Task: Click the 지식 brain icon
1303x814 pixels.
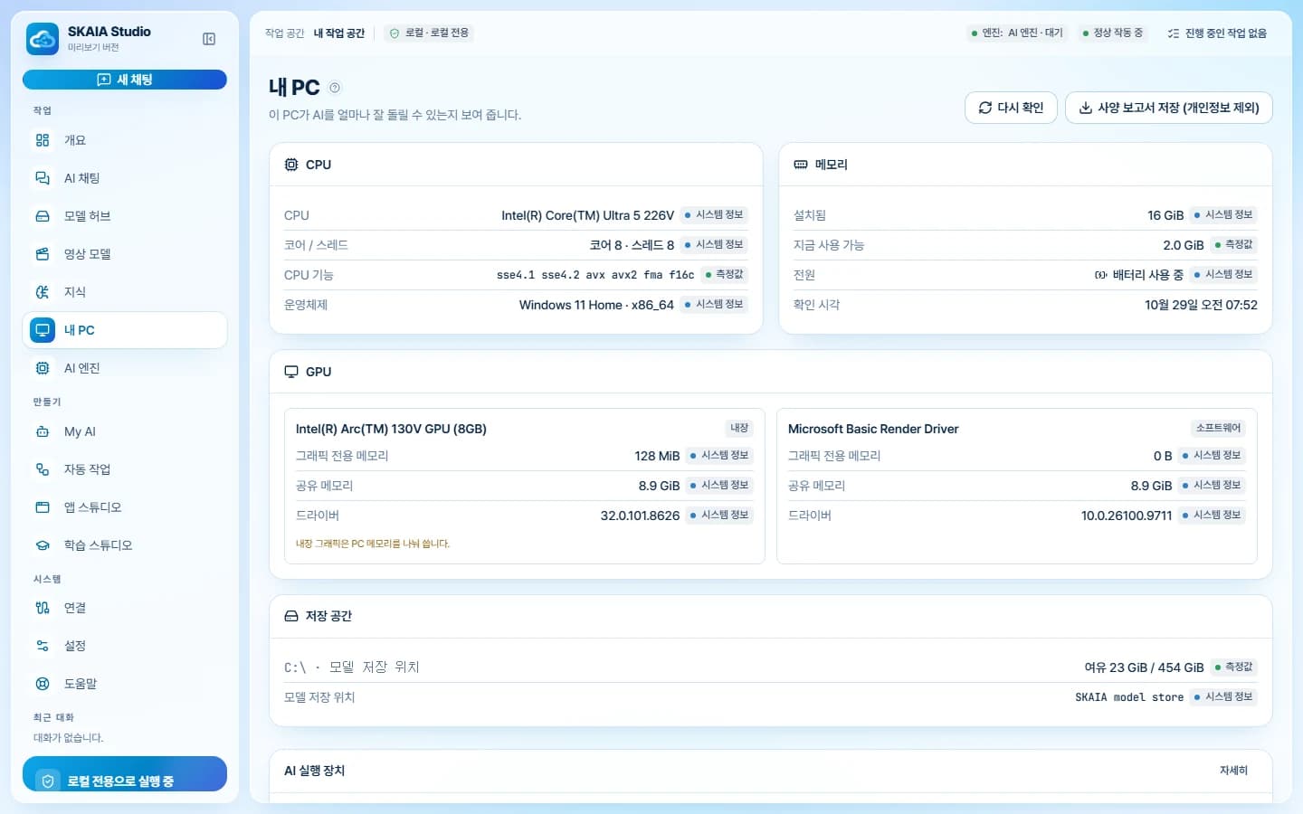Action: pyautogui.click(x=43, y=292)
